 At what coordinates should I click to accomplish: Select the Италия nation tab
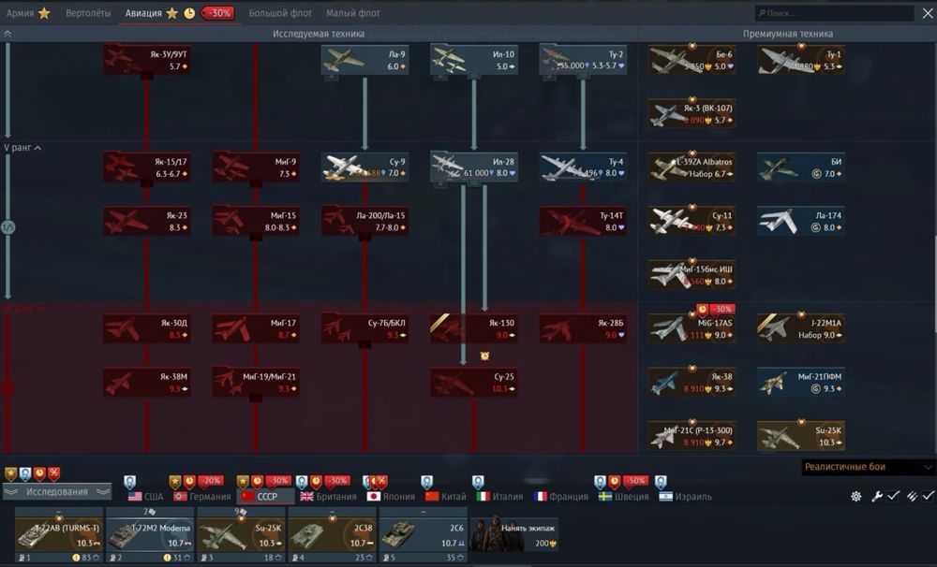499,496
